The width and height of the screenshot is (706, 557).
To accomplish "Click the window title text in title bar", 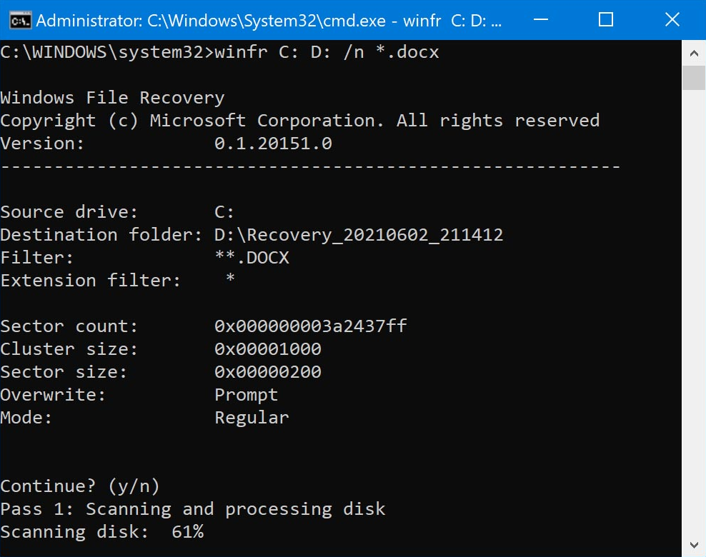I will point(268,21).
